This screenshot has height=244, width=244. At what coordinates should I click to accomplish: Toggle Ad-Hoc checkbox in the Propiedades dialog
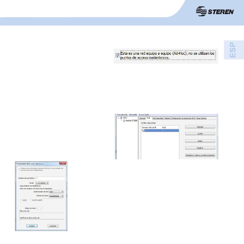[20, 169]
